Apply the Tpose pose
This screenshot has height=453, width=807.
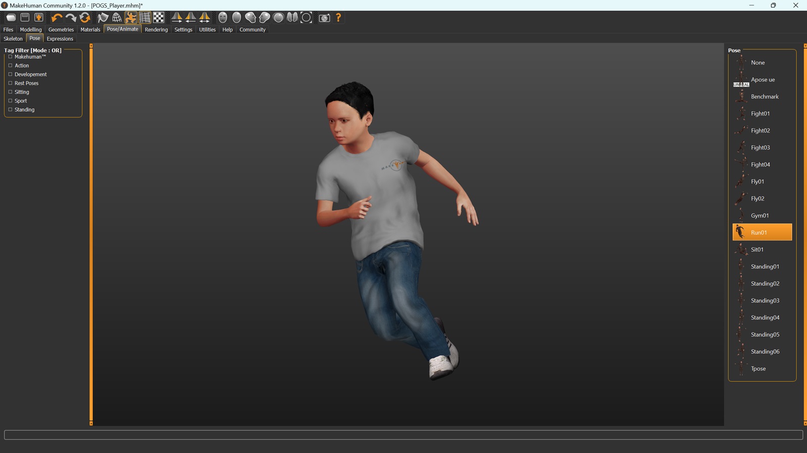pos(762,369)
